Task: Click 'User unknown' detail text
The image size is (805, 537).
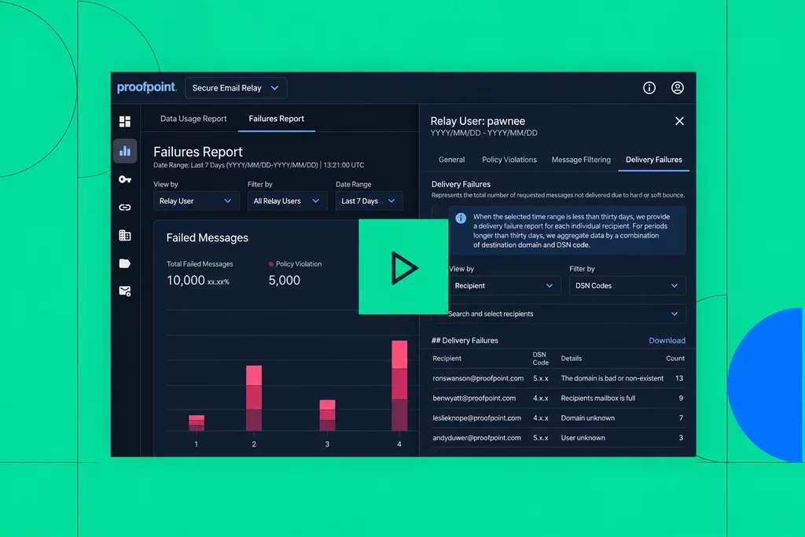Action: (583, 438)
